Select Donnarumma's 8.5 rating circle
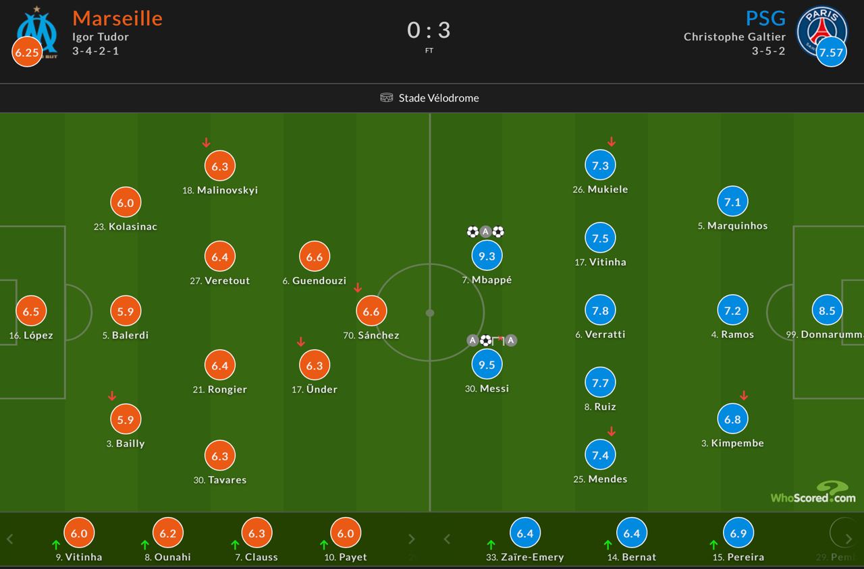This screenshot has width=864, height=569. (827, 311)
